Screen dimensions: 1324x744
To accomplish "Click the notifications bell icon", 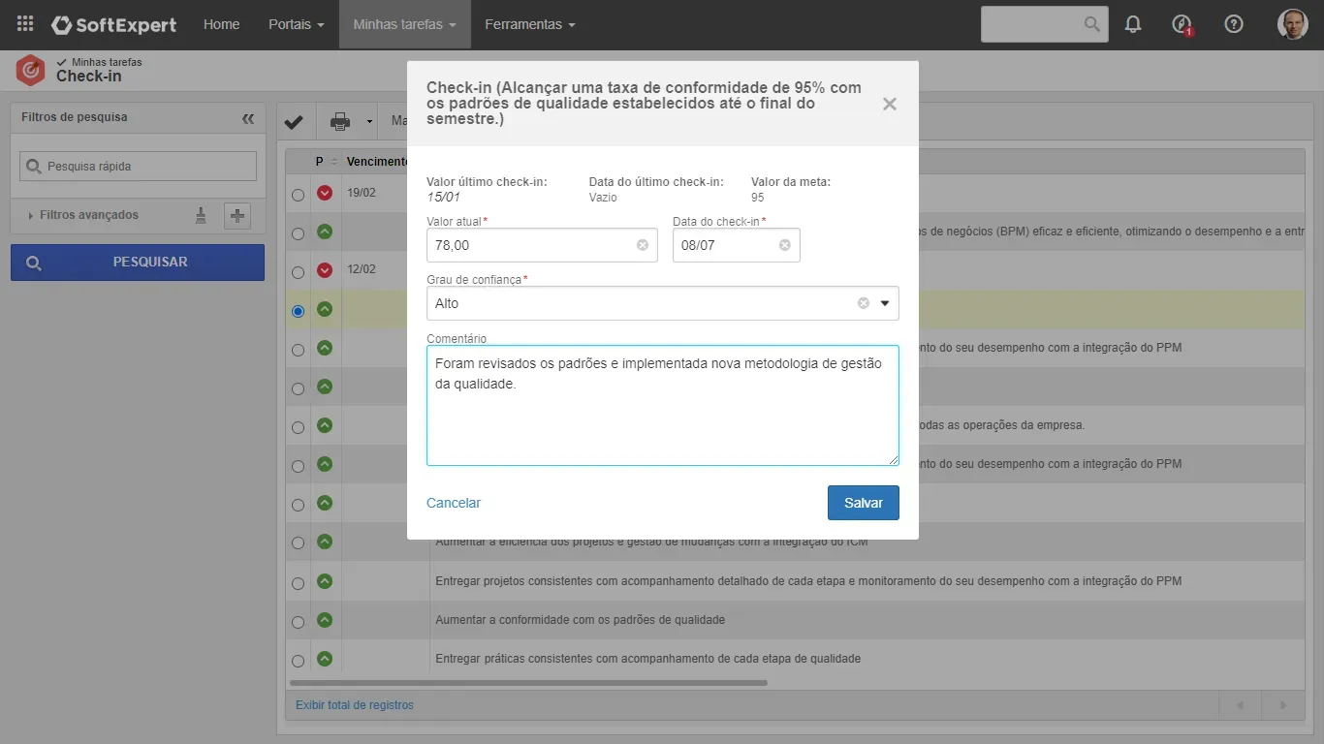I will tap(1133, 24).
